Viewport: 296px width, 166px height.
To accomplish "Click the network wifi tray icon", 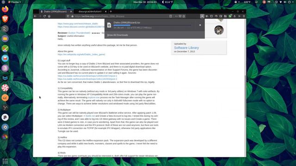I will [x=281, y=2].
